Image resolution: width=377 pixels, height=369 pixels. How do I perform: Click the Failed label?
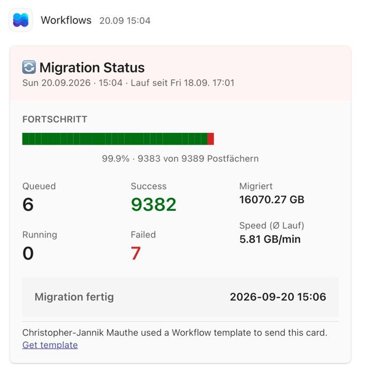tap(143, 235)
